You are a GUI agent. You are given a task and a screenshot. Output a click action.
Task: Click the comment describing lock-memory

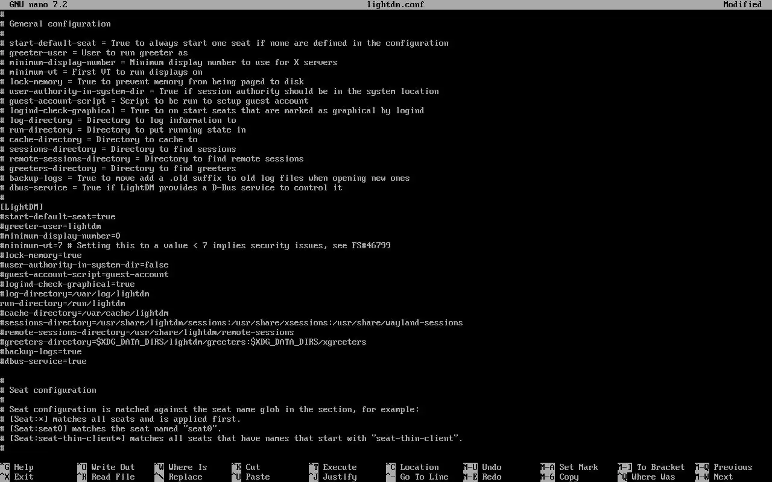152,81
